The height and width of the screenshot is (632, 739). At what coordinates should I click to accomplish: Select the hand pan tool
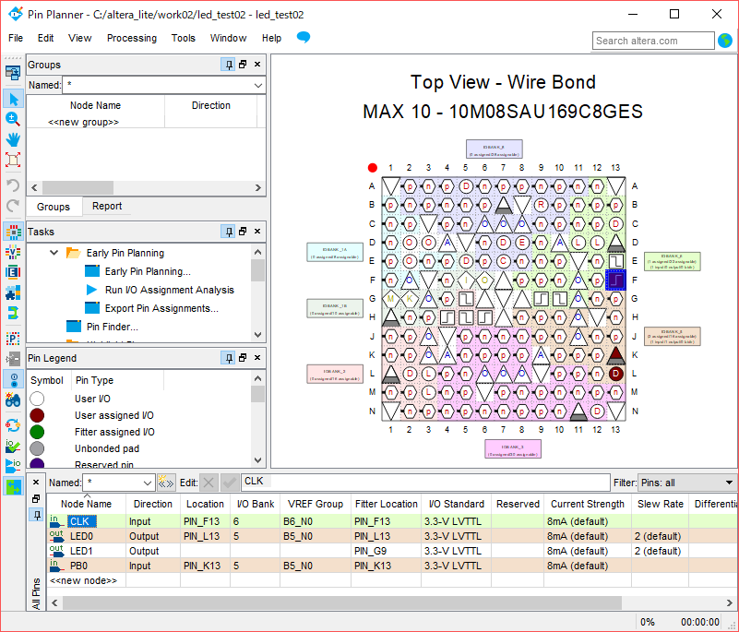(x=13, y=139)
